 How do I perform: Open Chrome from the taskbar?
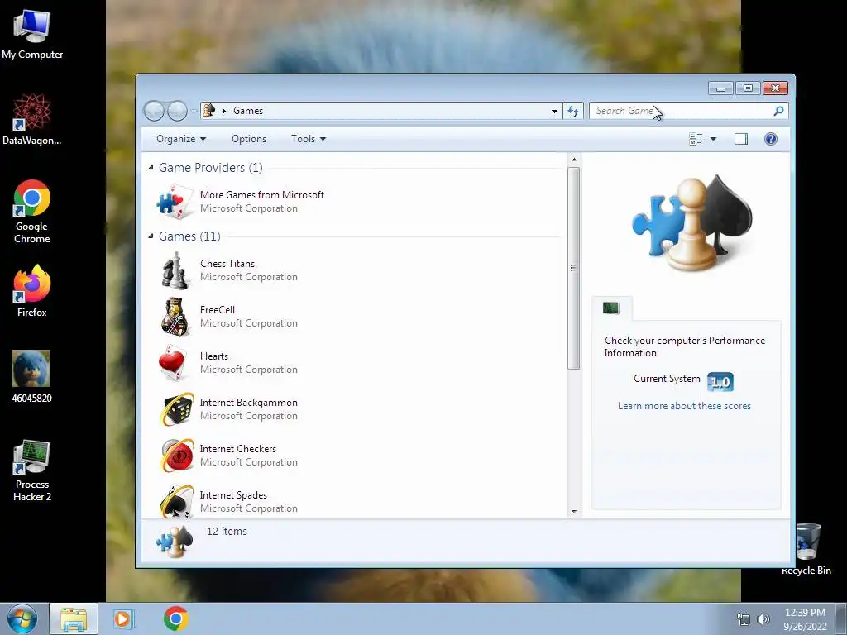point(176,618)
